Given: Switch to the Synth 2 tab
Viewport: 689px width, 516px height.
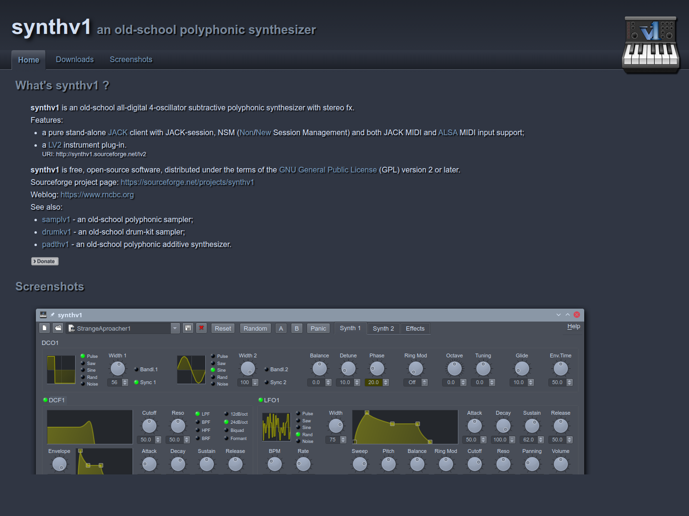Looking at the screenshot, I should (383, 328).
